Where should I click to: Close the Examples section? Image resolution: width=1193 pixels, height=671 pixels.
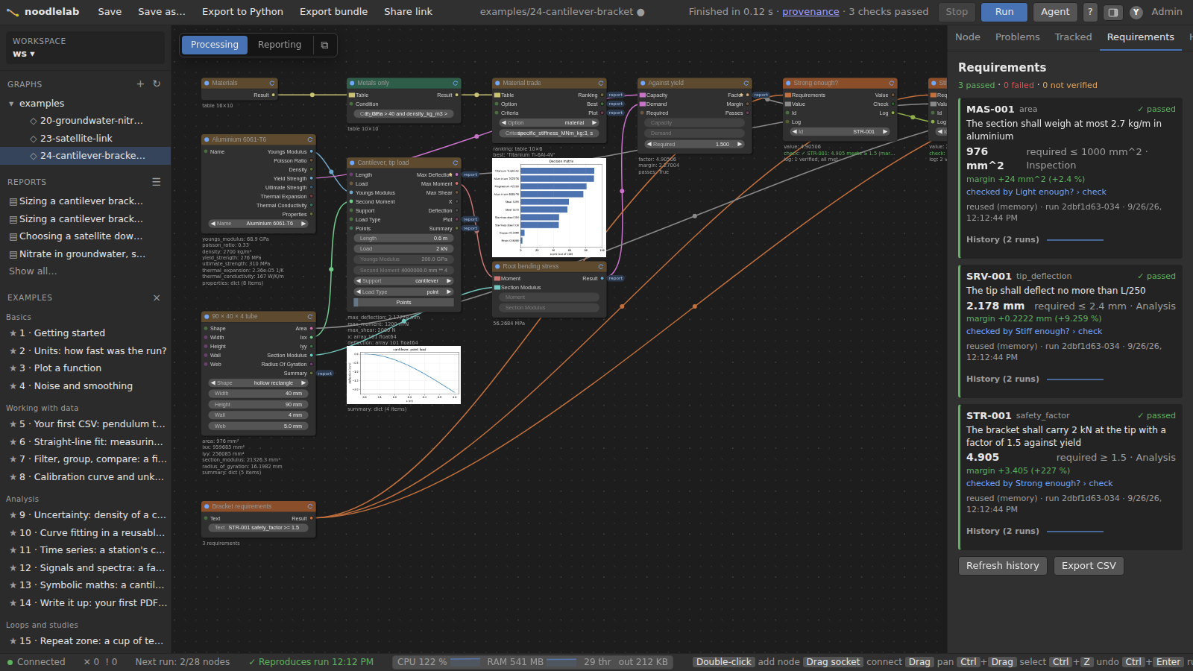tap(157, 297)
